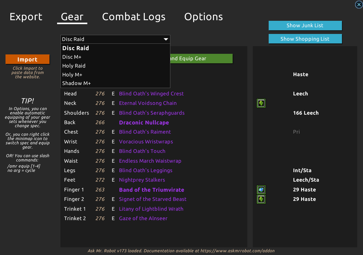Click Litany of Lightblind Wrath trinket

(151, 209)
